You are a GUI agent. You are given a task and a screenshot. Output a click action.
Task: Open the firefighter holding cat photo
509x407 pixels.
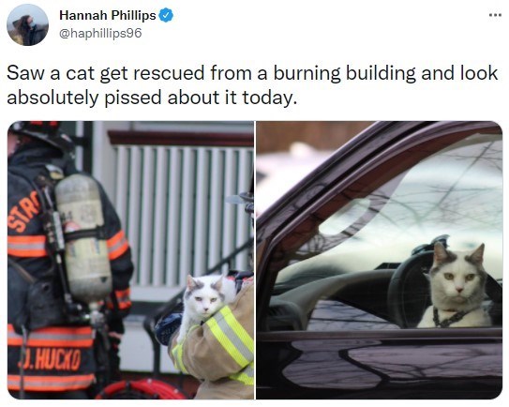[x=130, y=260]
